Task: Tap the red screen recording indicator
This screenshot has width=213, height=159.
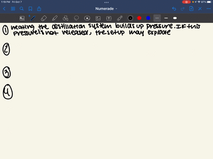Action: point(186,2)
